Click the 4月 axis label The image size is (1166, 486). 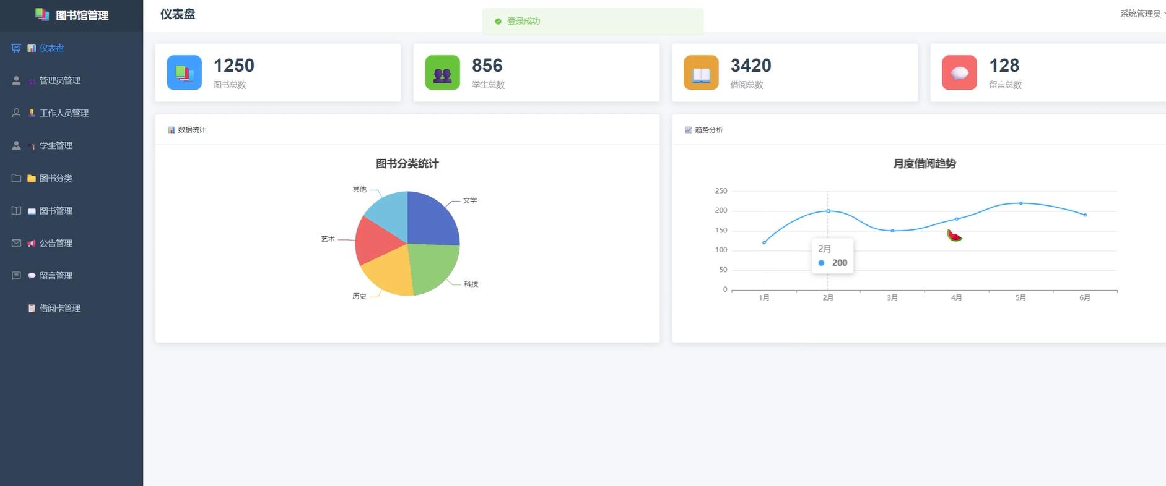point(956,297)
